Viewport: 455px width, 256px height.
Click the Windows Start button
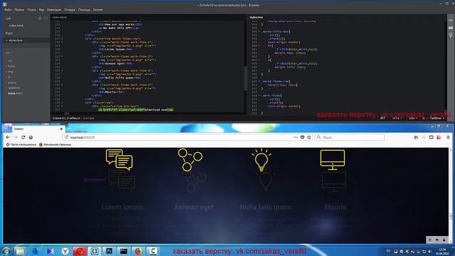[6, 251]
